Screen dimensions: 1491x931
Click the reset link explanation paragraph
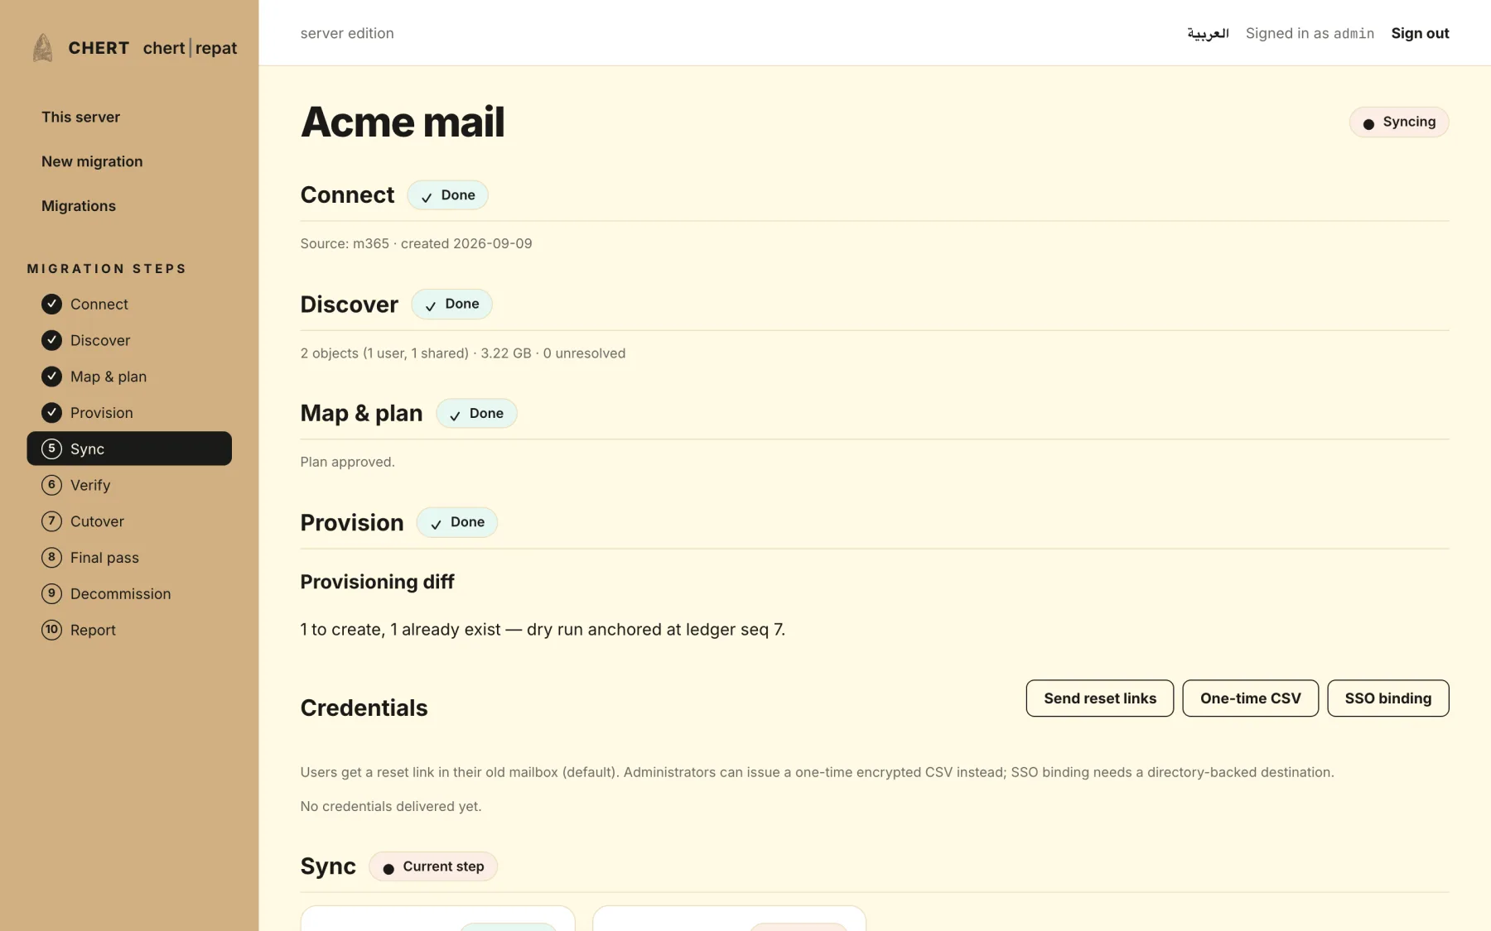pos(817,772)
